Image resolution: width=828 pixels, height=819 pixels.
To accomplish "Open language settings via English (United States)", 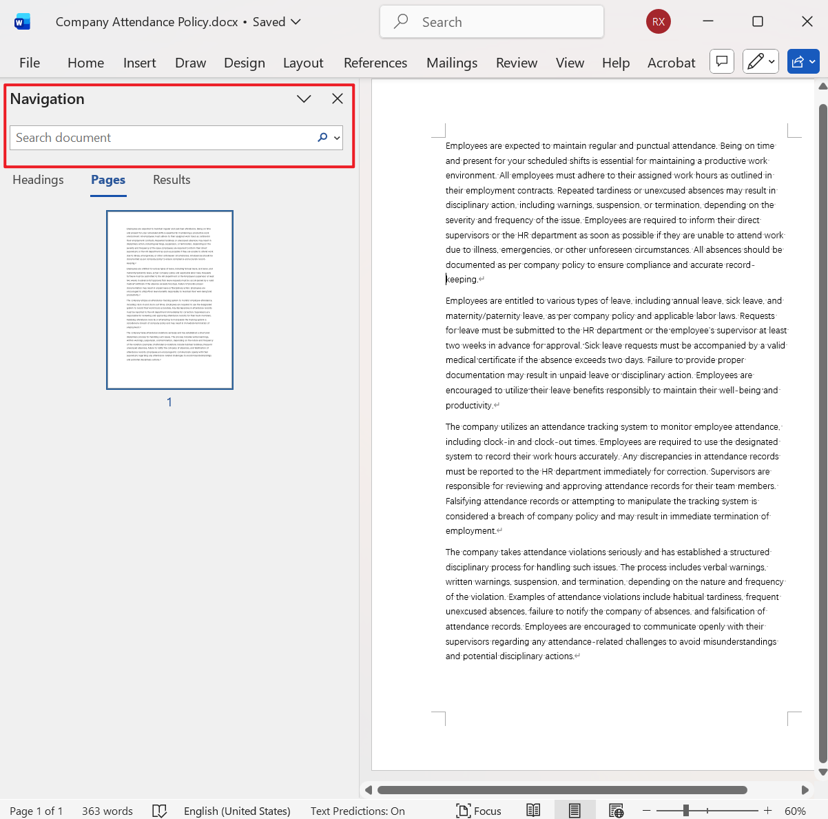I will pyautogui.click(x=237, y=811).
